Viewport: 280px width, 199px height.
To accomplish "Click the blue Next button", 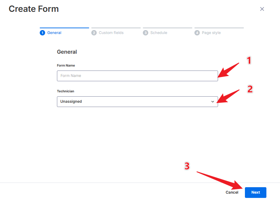I will 256,193.
